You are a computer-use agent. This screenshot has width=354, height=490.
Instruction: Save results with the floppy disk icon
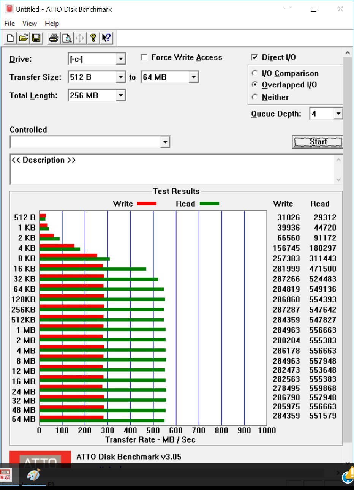pos(36,38)
